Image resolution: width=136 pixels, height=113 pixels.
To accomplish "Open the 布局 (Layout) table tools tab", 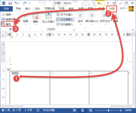I will coord(112,9).
